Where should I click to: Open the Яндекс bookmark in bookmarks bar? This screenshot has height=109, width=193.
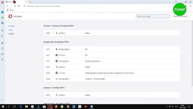(x=11, y=10)
